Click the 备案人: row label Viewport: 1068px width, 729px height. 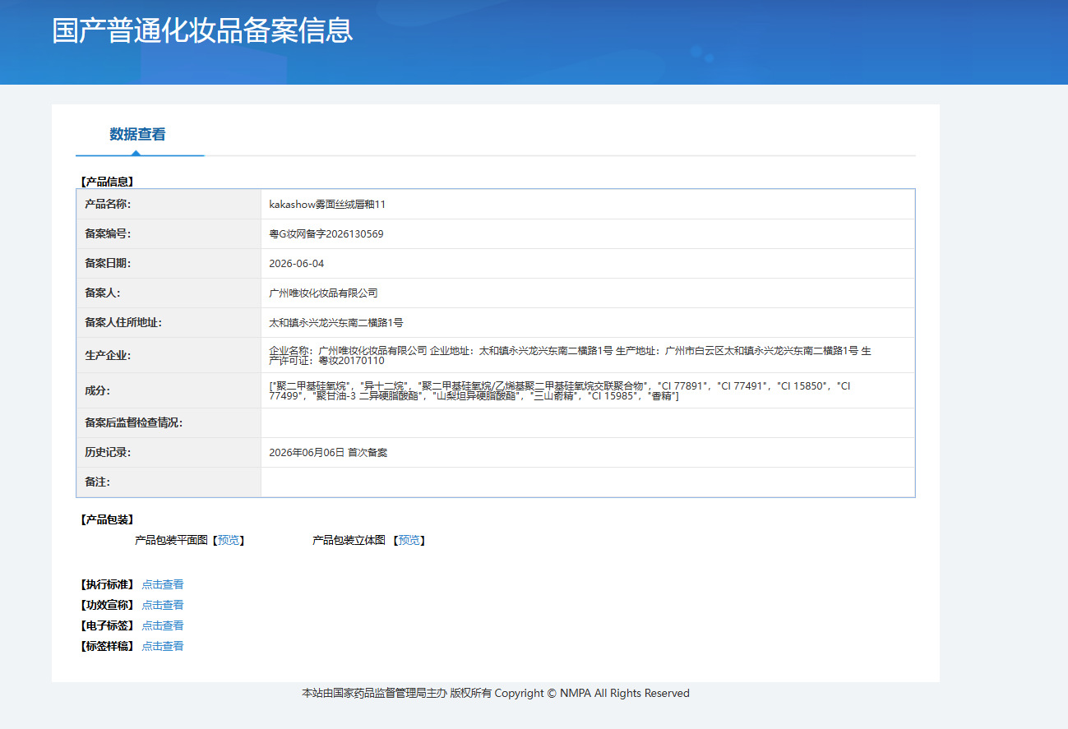pyautogui.click(x=103, y=293)
